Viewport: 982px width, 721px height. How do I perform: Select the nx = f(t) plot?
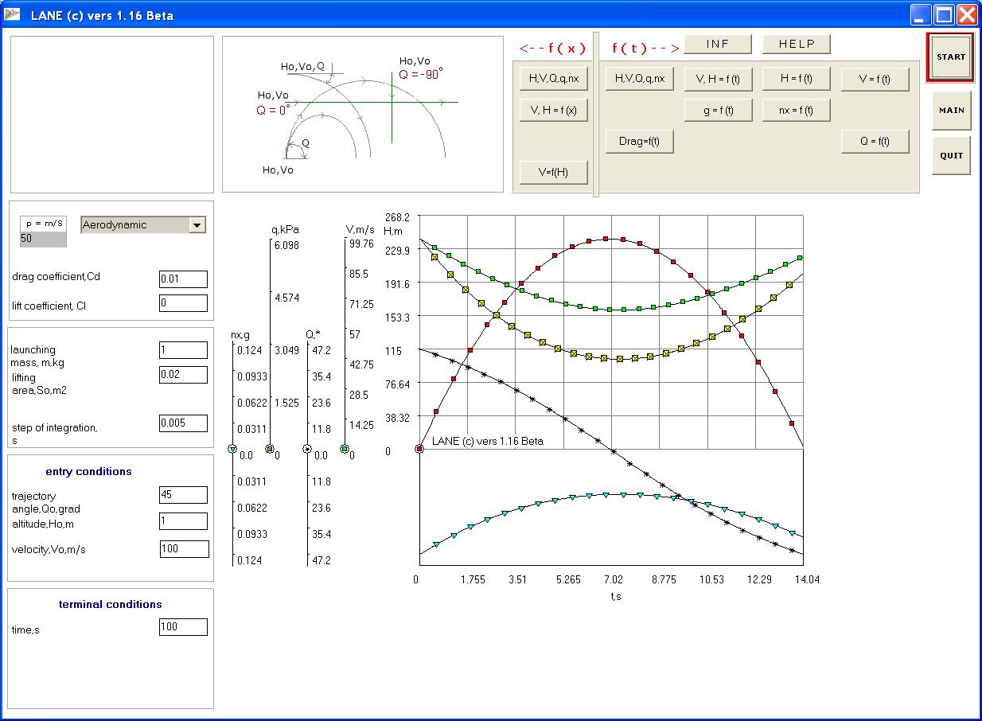point(797,110)
